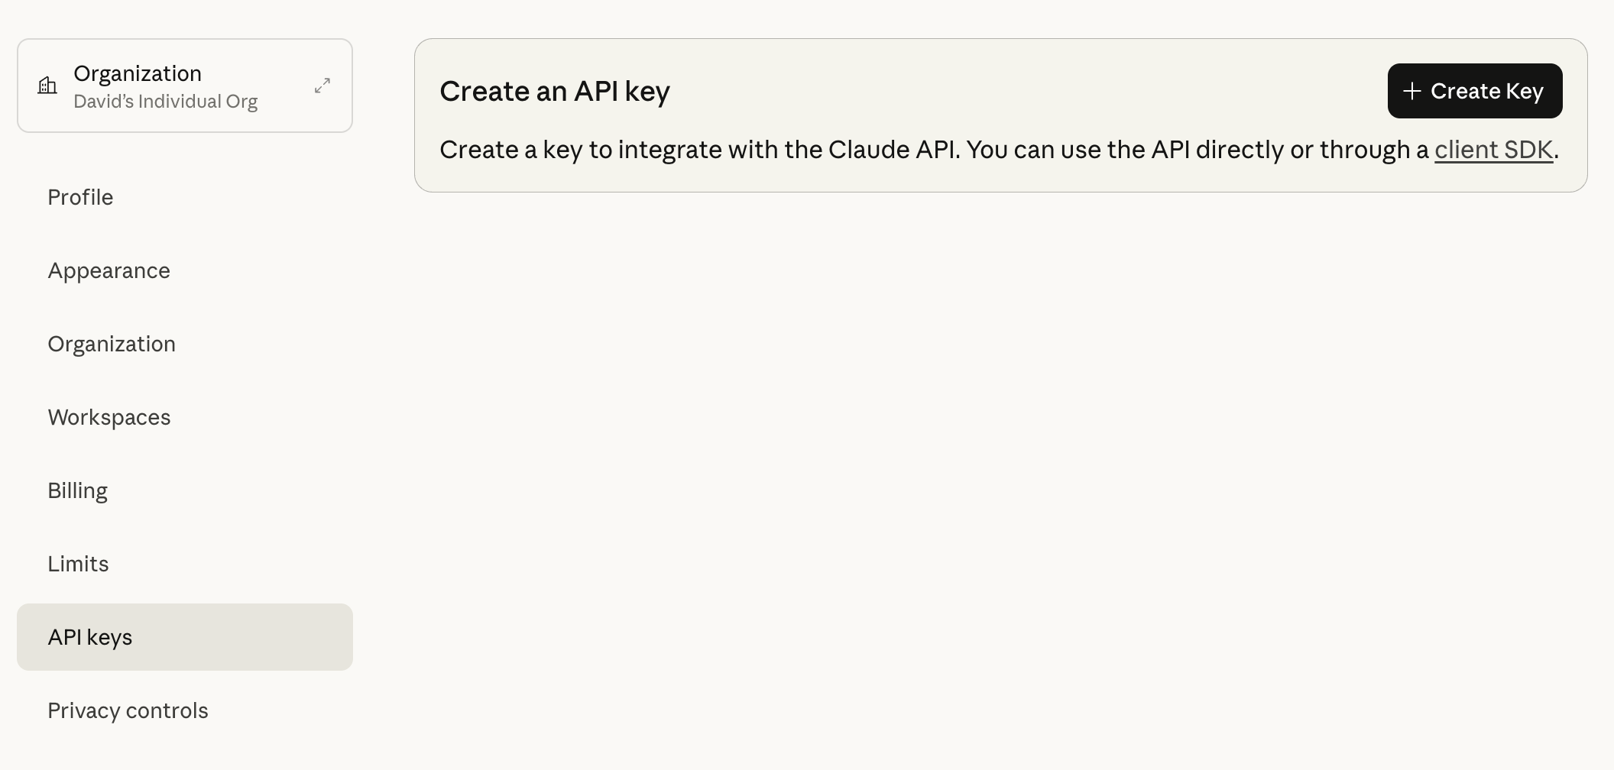This screenshot has width=1614, height=770.
Task: Go to Appearance settings
Action: (x=109, y=270)
